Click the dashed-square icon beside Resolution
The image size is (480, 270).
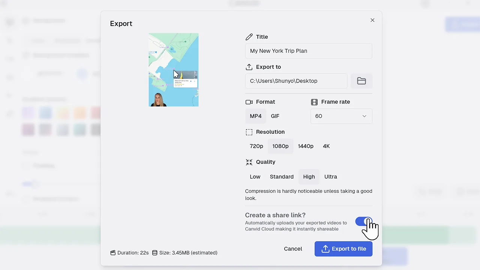[x=249, y=132]
